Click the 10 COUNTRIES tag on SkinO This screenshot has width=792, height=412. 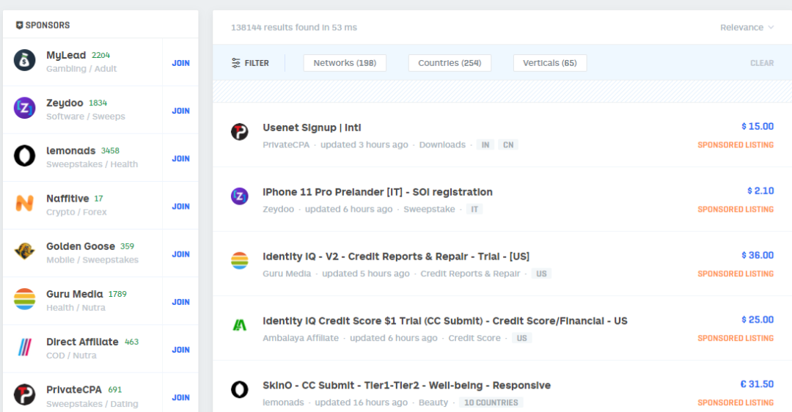click(x=491, y=402)
